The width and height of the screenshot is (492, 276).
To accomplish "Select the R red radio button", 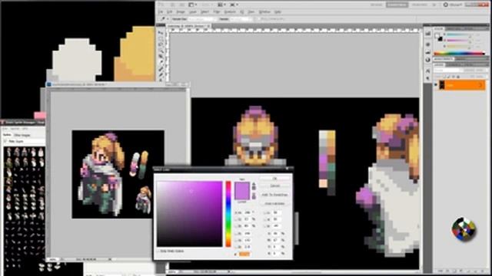I will coord(236,233).
